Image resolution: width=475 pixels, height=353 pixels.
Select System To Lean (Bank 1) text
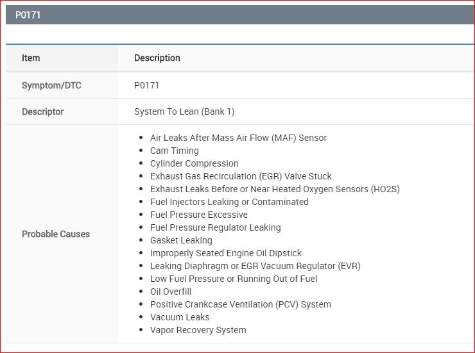pos(184,111)
